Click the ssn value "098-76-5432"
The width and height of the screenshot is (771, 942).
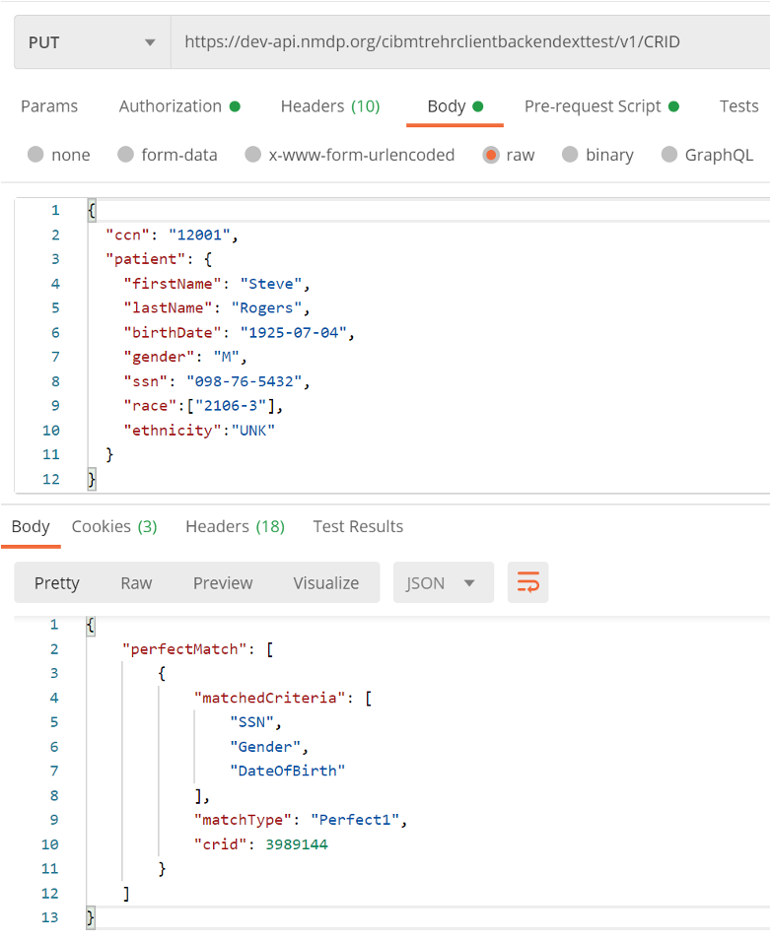pos(244,381)
